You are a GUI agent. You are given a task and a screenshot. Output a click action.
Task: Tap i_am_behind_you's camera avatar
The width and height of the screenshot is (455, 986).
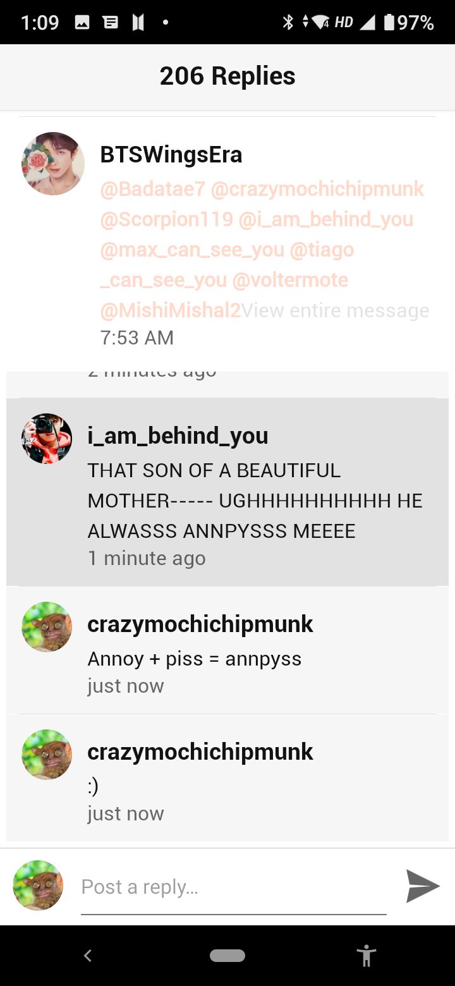47,439
